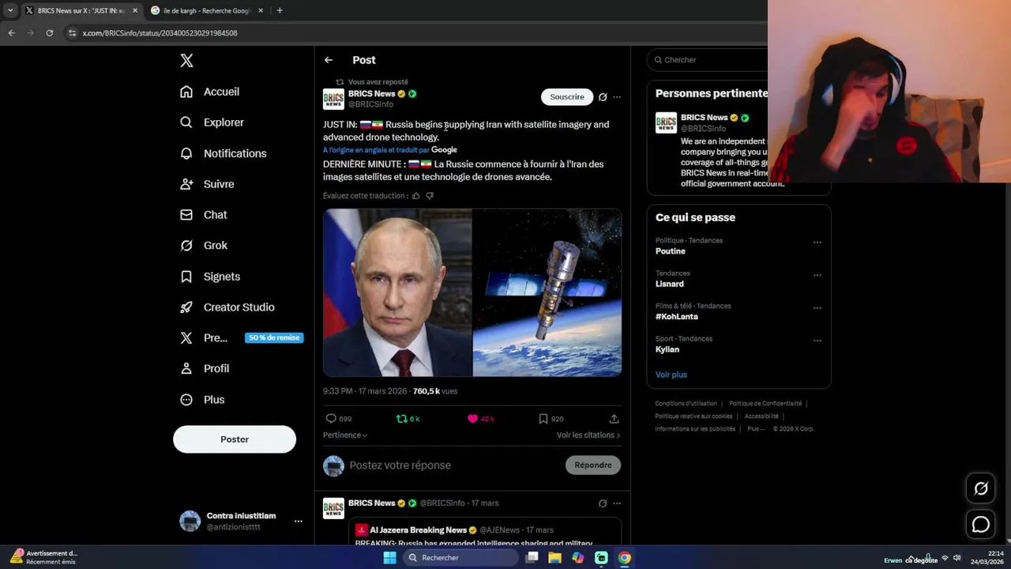Open Signets bookmarks in the sidebar
1011x569 pixels.
pyautogui.click(x=210, y=277)
